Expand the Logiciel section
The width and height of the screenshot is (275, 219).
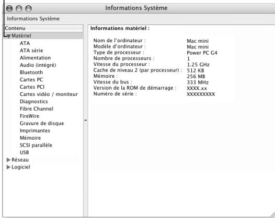coord(8,167)
